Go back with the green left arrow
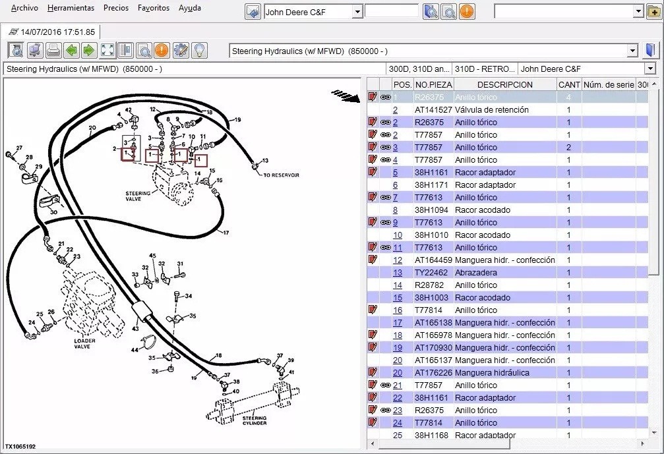 [71, 51]
